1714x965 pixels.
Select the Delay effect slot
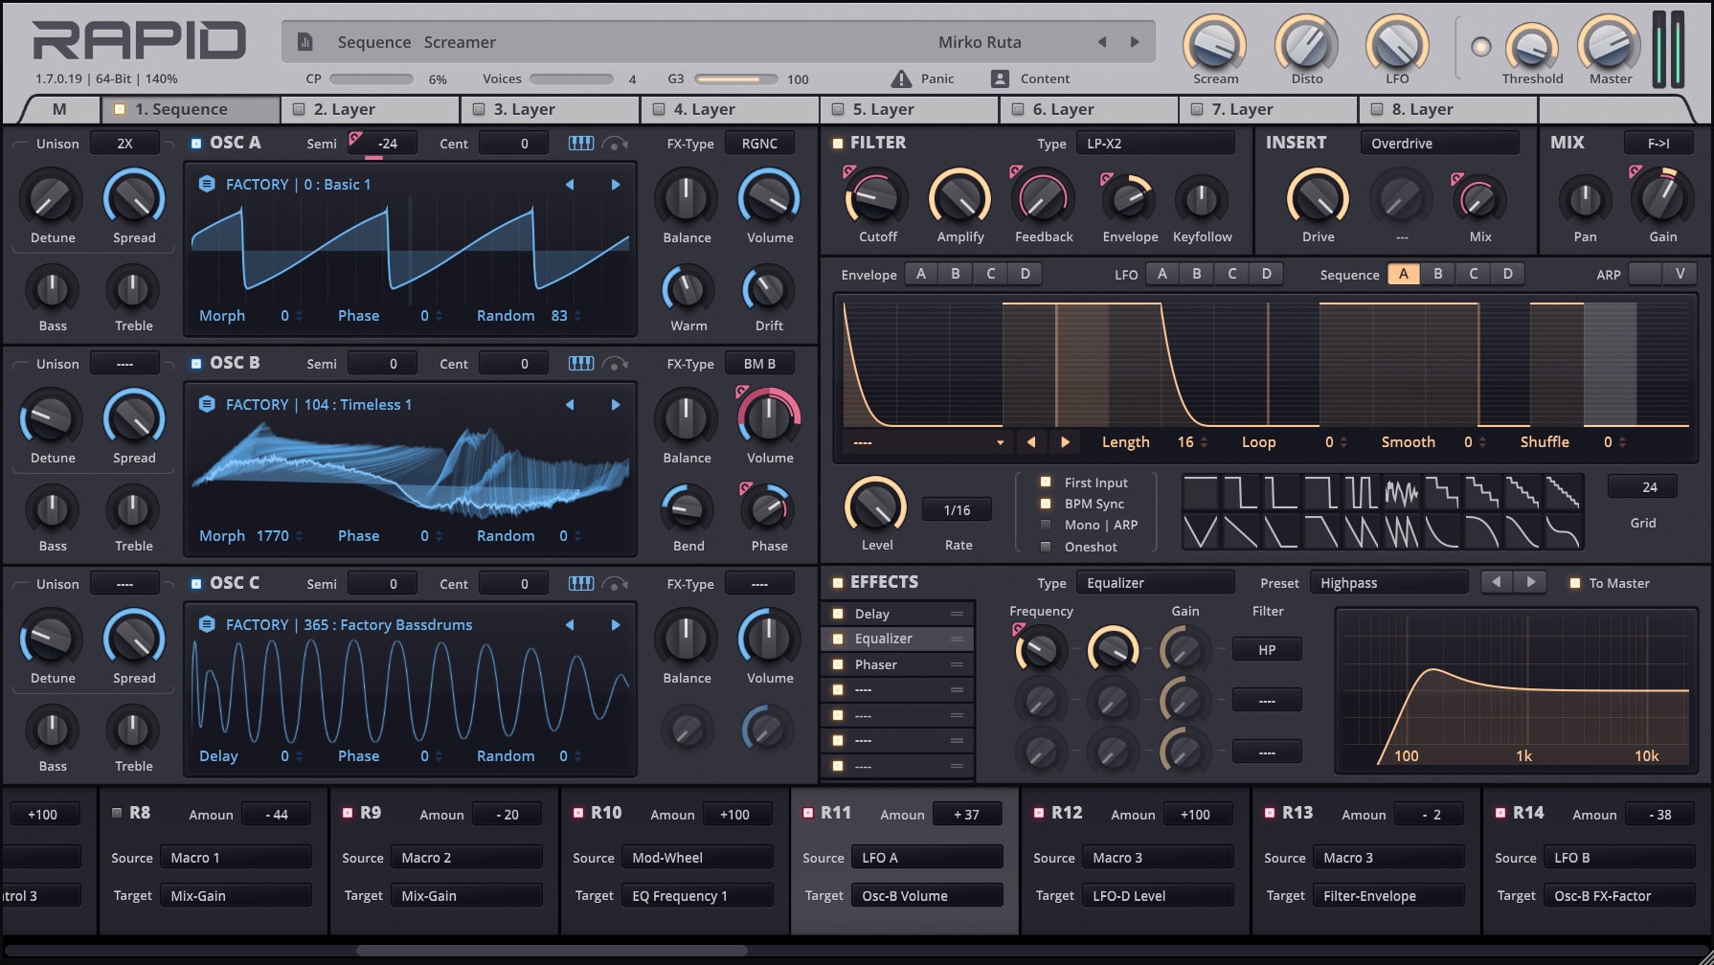(898, 614)
